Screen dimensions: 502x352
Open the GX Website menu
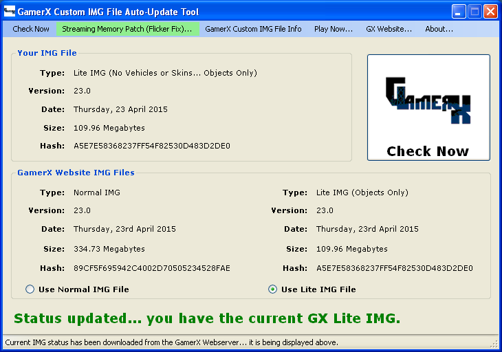click(389, 29)
